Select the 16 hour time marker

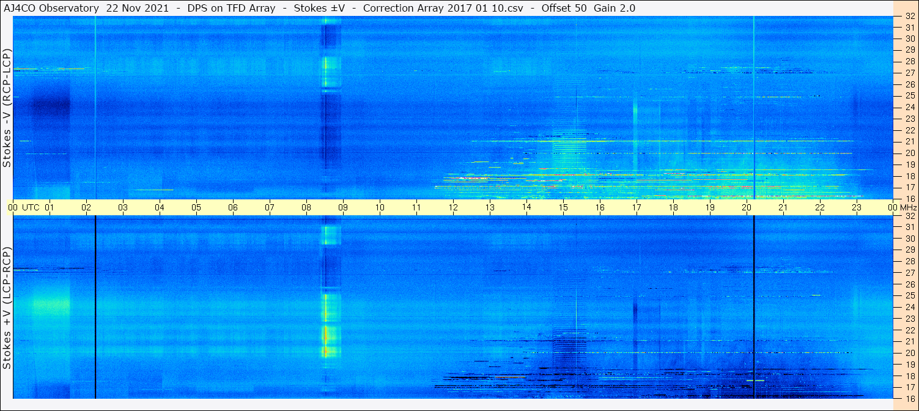click(x=600, y=207)
